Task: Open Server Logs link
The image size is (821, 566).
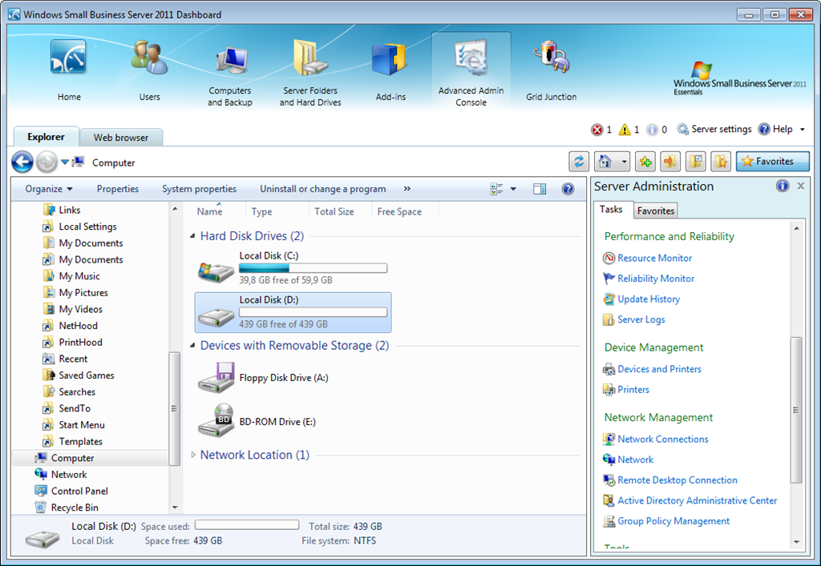Action: pos(641,319)
